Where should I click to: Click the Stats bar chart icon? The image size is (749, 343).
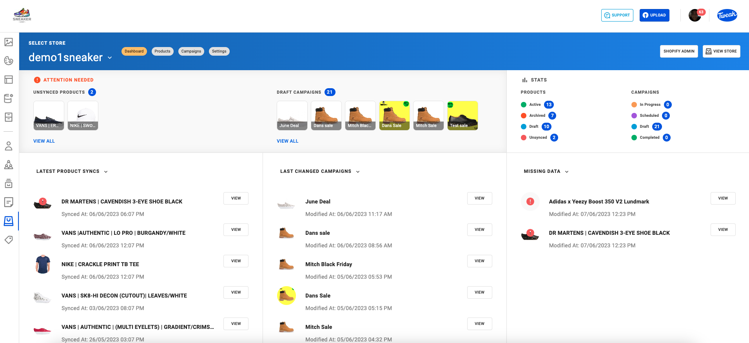coord(524,80)
